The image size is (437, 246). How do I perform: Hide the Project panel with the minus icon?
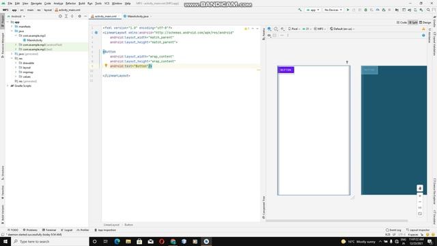(x=85, y=16)
